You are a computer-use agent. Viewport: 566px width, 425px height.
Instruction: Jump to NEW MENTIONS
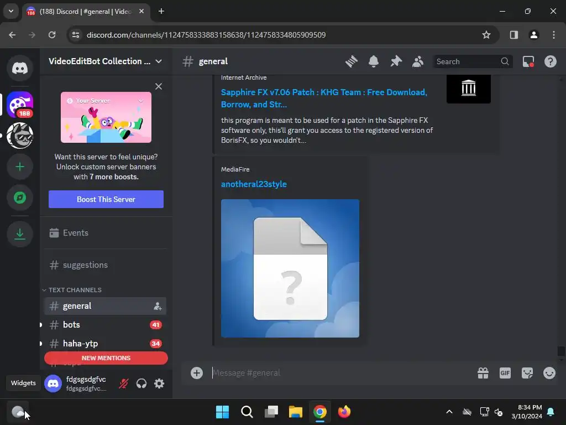coord(106,358)
